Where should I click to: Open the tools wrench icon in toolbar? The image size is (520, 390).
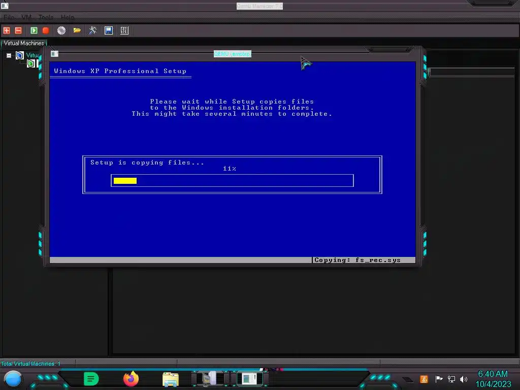(x=93, y=30)
